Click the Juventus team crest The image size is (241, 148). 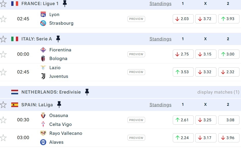[43, 76]
